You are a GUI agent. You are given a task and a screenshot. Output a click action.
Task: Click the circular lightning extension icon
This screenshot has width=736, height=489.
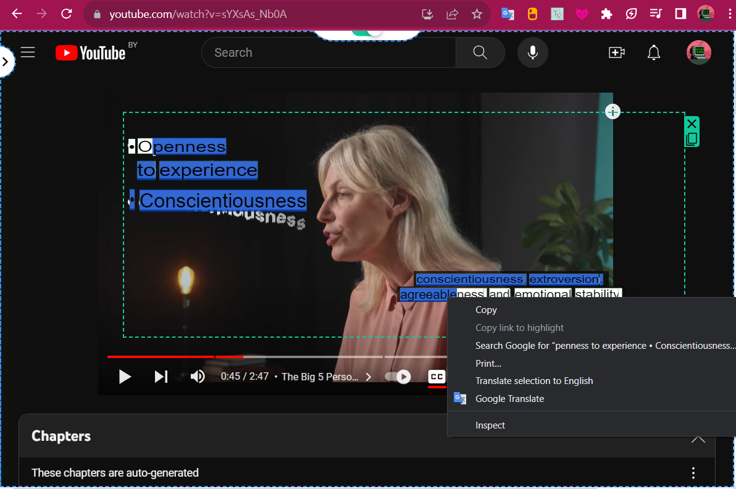tap(631, 14)
